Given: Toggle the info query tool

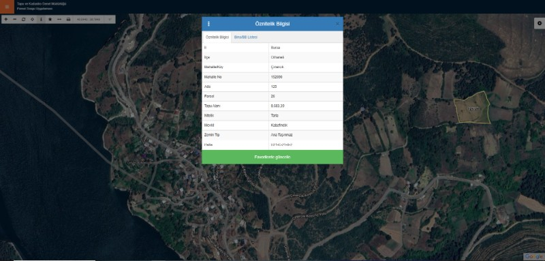Looking at the screenshot, I should pyautogui.click(x=42, y=19).
